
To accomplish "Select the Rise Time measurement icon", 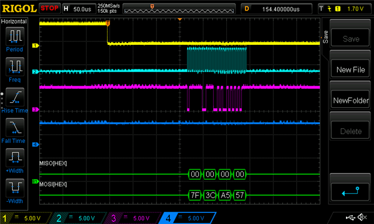I will [x=15, y=97].
